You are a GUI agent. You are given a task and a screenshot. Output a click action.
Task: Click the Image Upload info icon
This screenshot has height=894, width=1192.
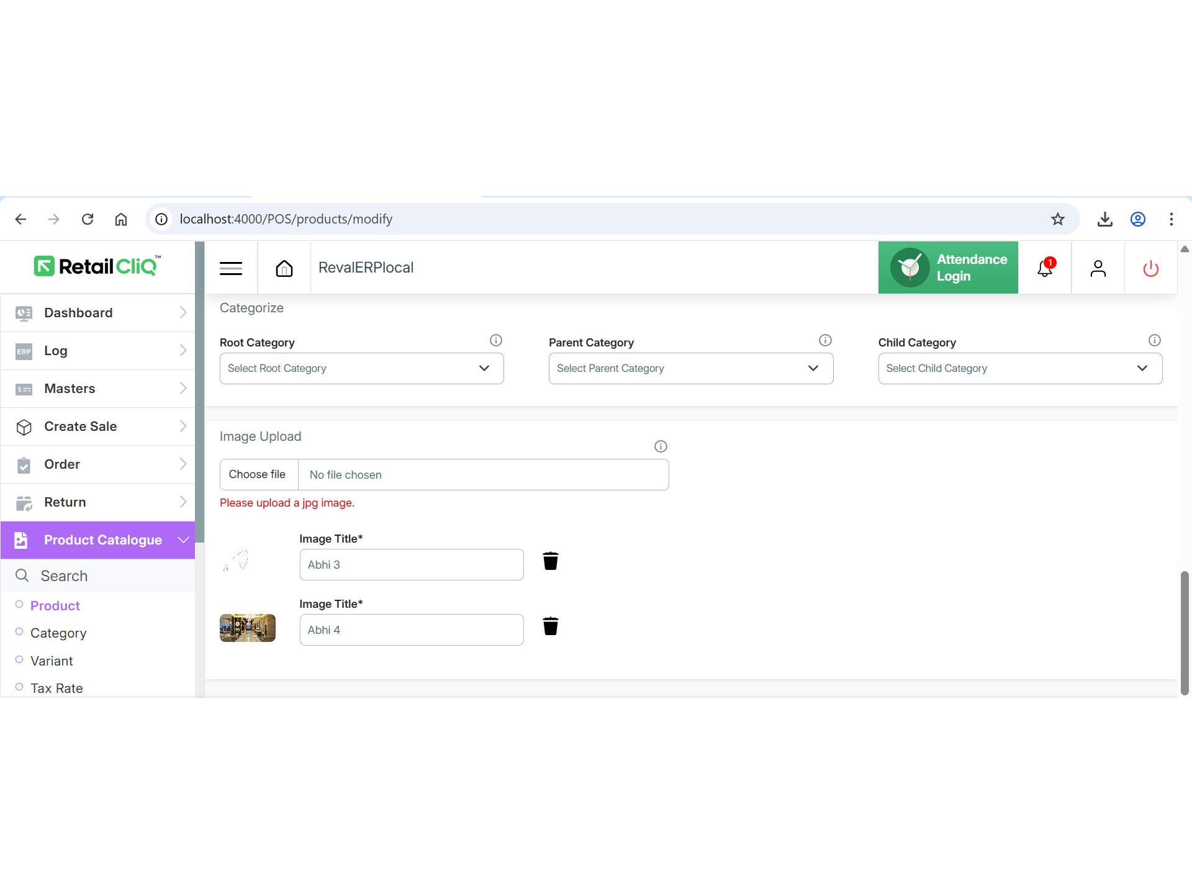(661, 446)
